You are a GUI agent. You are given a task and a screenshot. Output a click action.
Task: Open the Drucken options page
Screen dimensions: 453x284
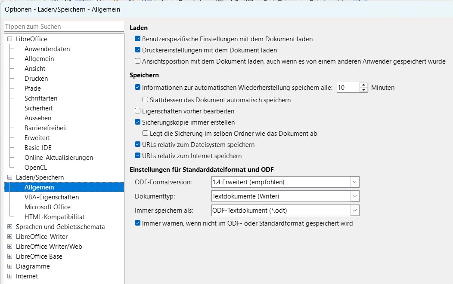click(x=36, y=79)
